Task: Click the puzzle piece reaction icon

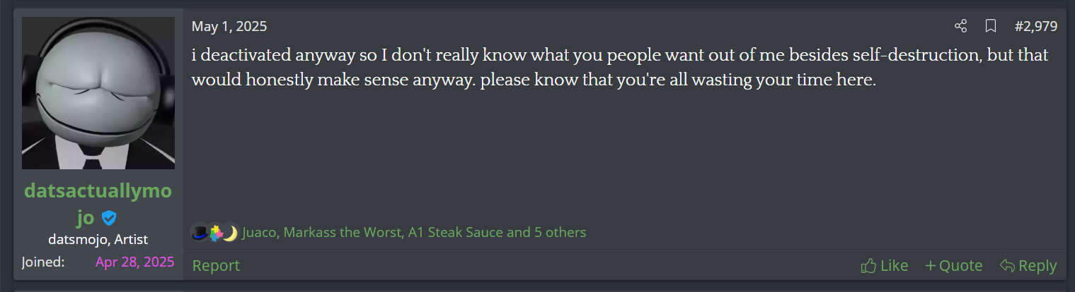Action: point(215,232)
